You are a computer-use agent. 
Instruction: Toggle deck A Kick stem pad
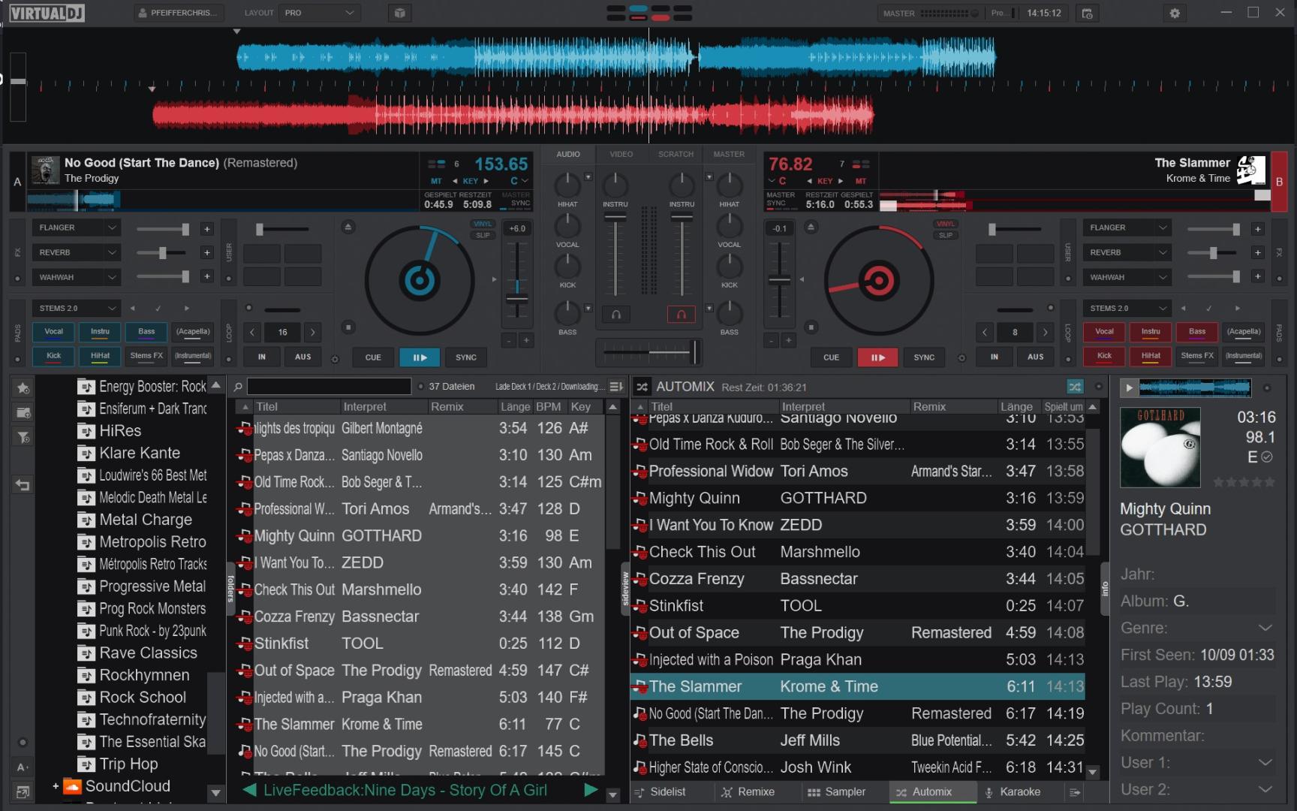point(53,356)
